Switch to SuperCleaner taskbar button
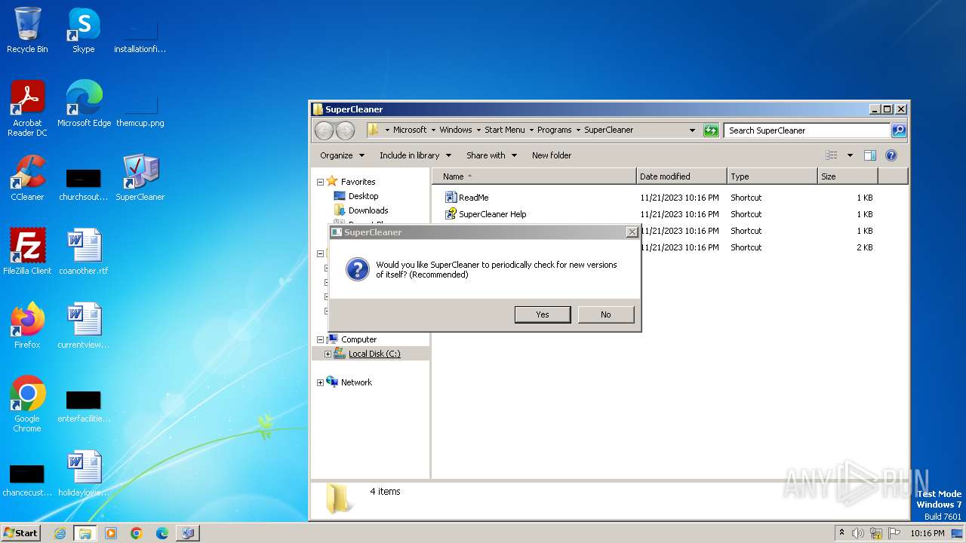966x543 pixels. point(187,533)
